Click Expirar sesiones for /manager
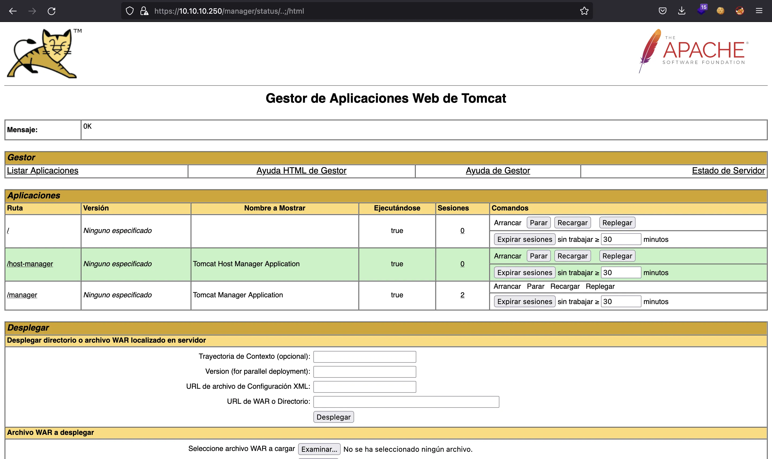Viewport: 772px width, 459px height. 525,302
